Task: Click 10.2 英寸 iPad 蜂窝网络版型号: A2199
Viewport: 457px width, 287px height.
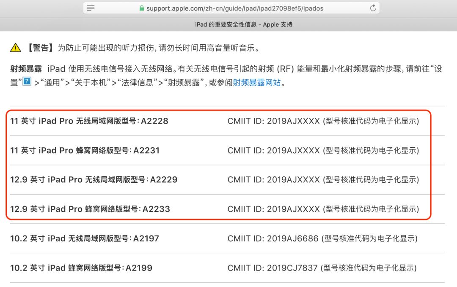Action: click(81, 268)
